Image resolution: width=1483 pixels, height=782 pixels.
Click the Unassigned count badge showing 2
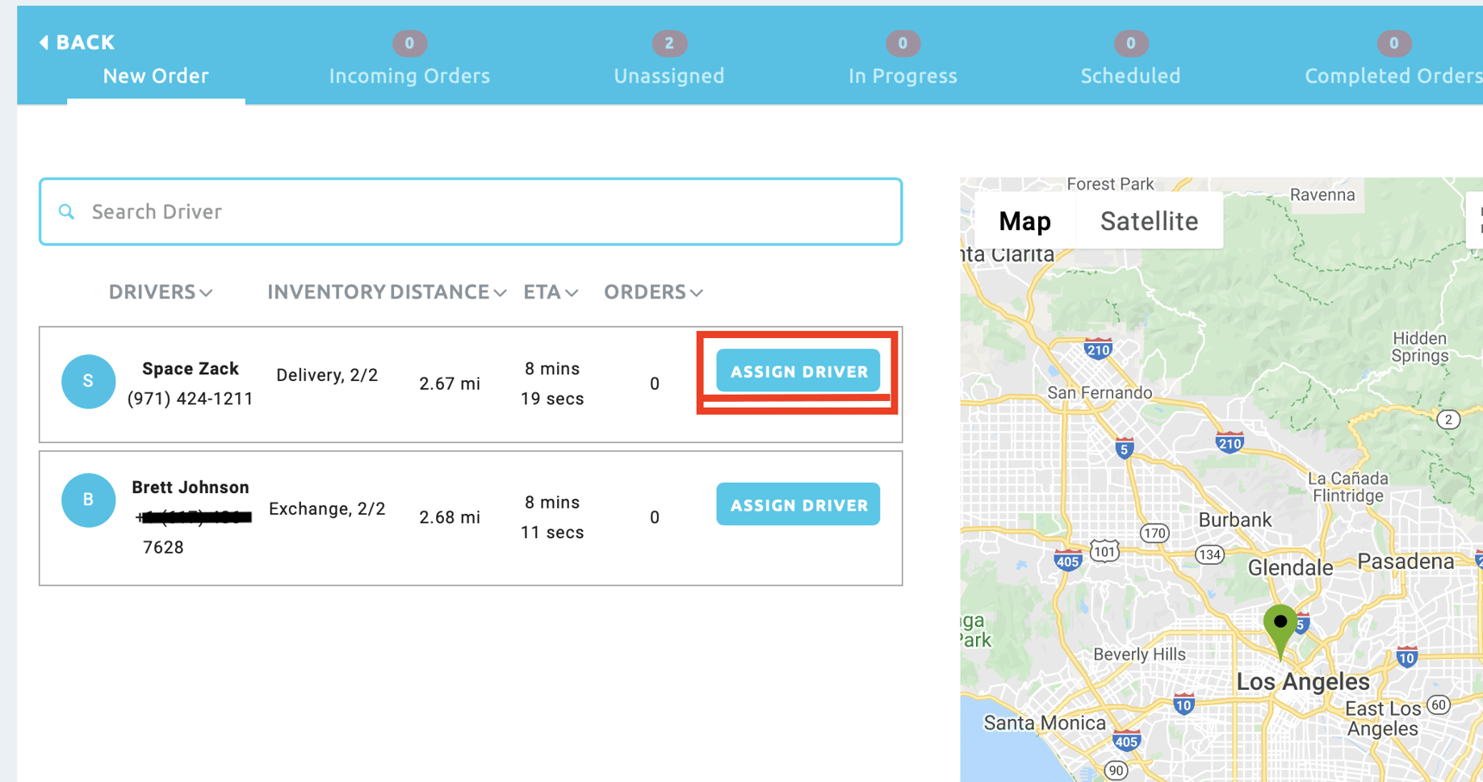(x=669, y=43)
